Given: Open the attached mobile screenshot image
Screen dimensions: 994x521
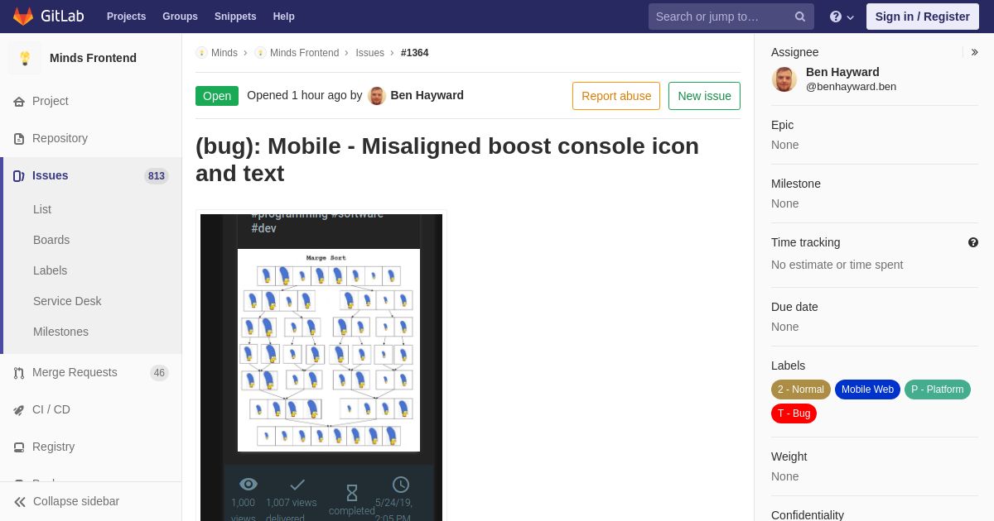Looking at the screenshot, I should (x=321, y=367).
